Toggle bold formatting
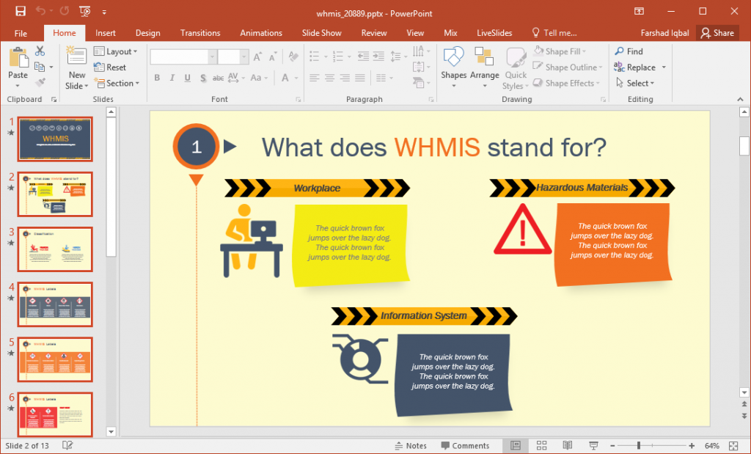Viewport: 751px width, 454px height. pyautogui.click(x=157, y=77)
